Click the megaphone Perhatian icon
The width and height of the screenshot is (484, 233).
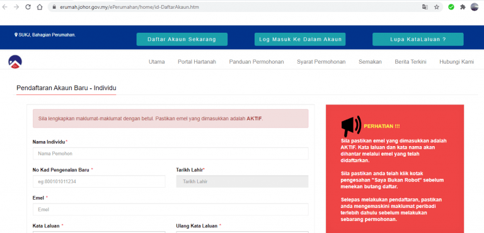click(351, 126)
